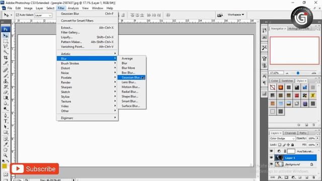Select the Healing Brush tool
This screenshot has height=181, width=322.
pyautogui.click(x=6, y=70)
